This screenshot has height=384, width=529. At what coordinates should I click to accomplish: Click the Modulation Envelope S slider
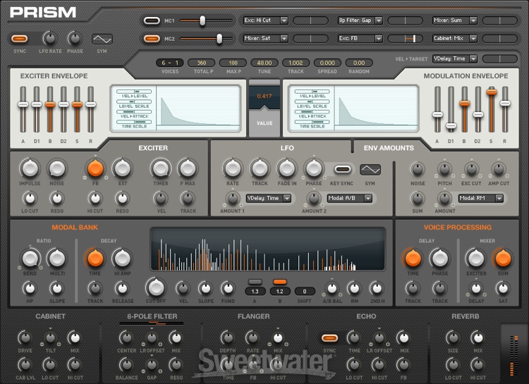point(491,92)
